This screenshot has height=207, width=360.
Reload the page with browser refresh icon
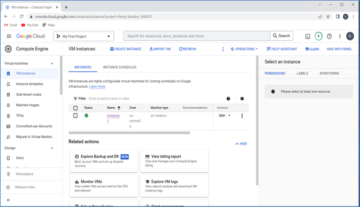[x=21, y=17]
